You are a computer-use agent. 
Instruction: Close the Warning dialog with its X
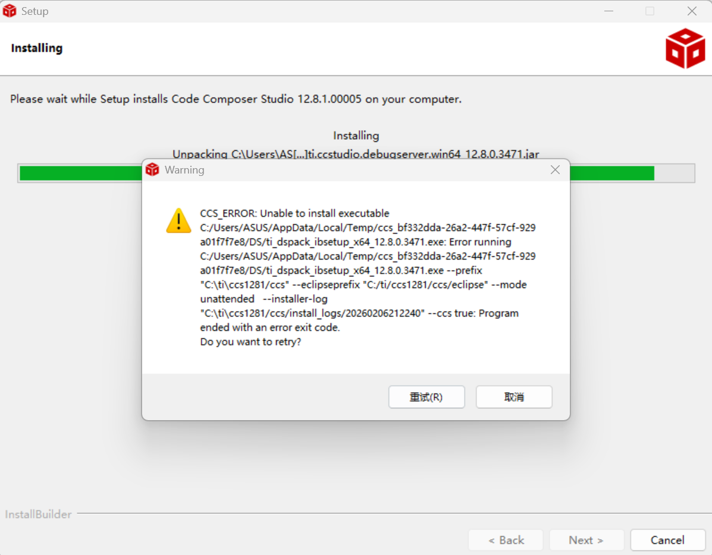(x=555, y=170)
